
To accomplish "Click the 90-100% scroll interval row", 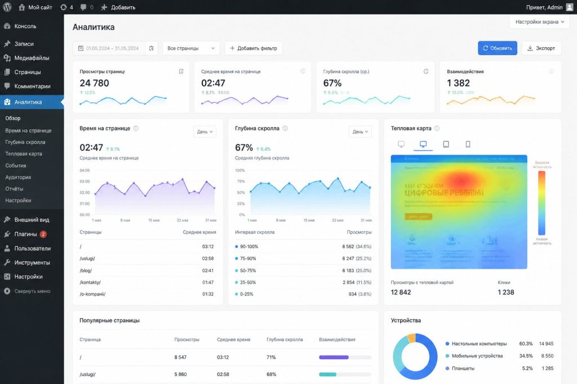I will coord(303,247).
